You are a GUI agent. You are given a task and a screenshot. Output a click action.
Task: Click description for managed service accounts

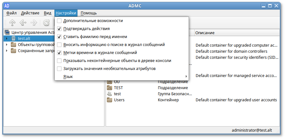[237, 75]
